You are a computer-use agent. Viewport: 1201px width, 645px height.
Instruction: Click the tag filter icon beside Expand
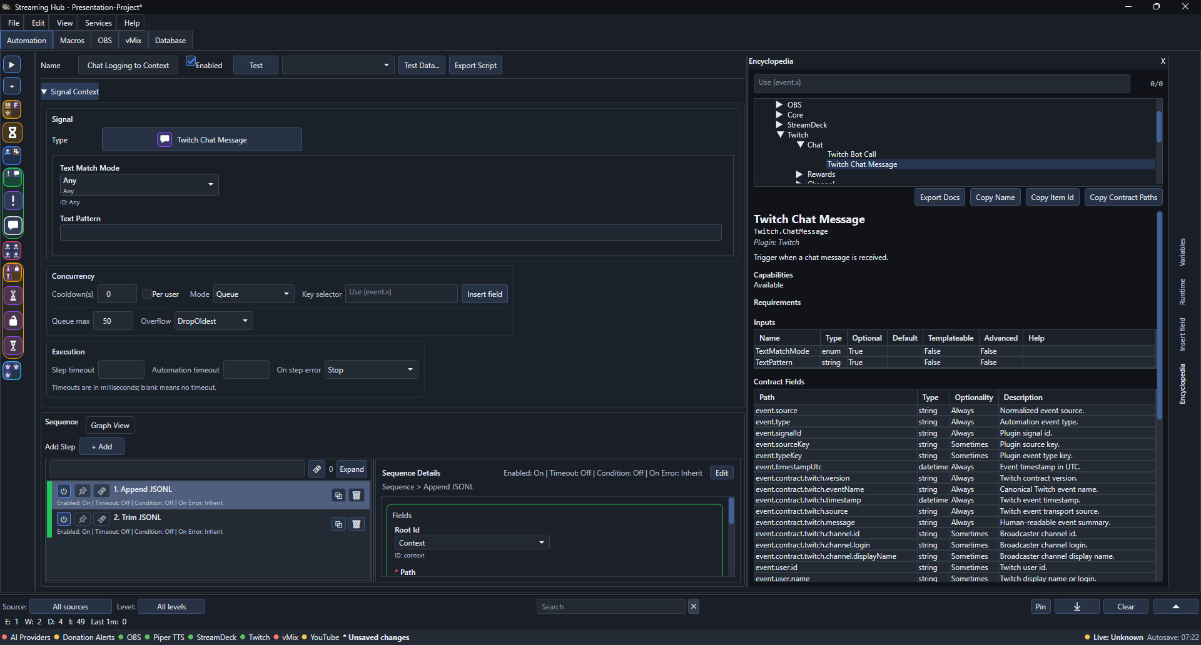pyautogui.click(x=317, y=469)
